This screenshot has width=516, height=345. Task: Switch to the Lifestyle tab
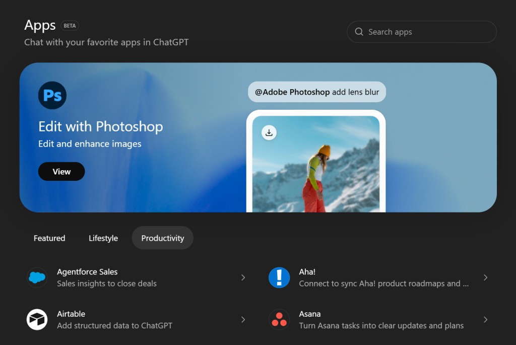coord(103,238)
